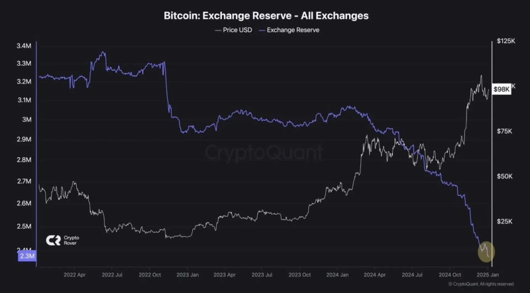Image resolution: width=530 pixels, height=293 pixels.
Task: Click the 2024 Oct x-axis label
Action: click(450, 274)
